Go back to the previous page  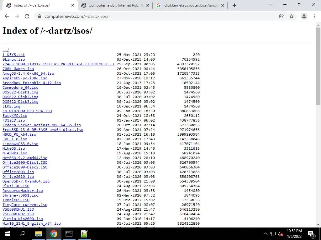click(7, 16)
